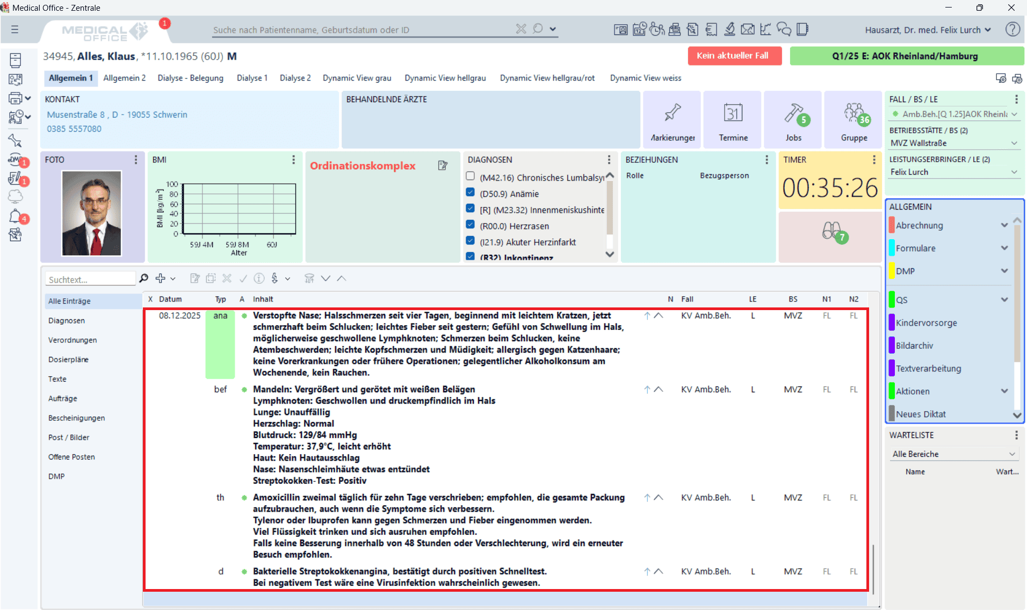Click the binoculars icon below the timer
Viewport: 1027px width, 610px height.
[831, 231]
